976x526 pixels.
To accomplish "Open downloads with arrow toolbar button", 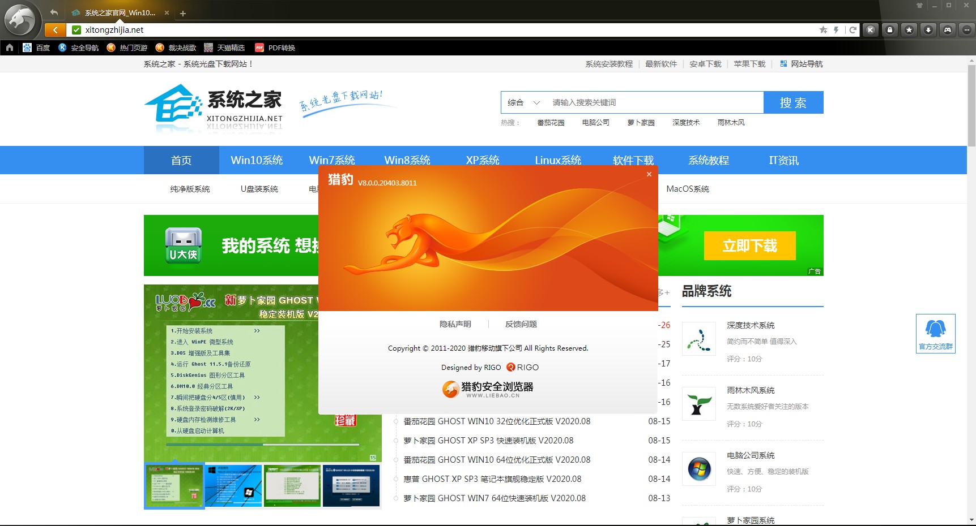I will 928,30.
